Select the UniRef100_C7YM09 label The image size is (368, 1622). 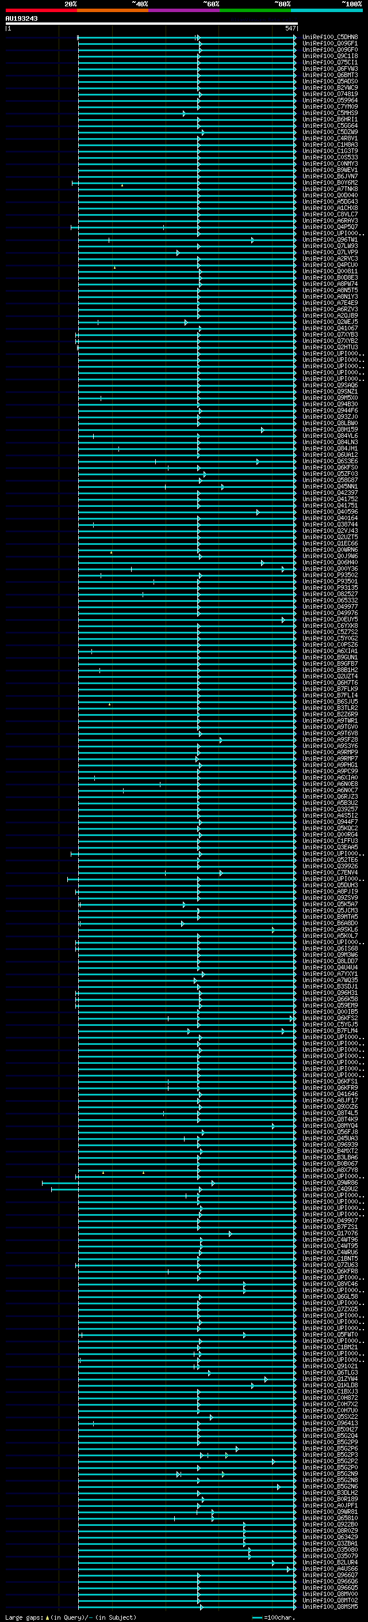(x=330, y=106)
